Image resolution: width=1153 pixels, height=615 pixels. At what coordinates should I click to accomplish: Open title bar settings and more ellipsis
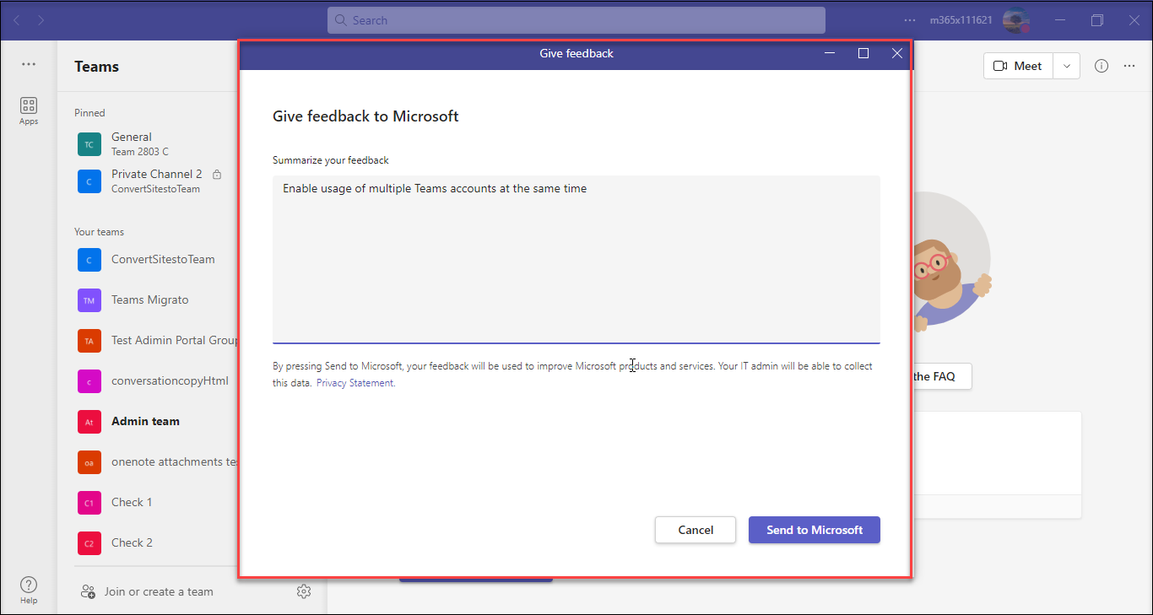click(910, 20)
